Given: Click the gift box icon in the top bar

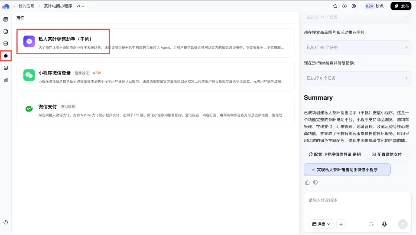Looking at the screenshot, I should click(x=335, y=6).
